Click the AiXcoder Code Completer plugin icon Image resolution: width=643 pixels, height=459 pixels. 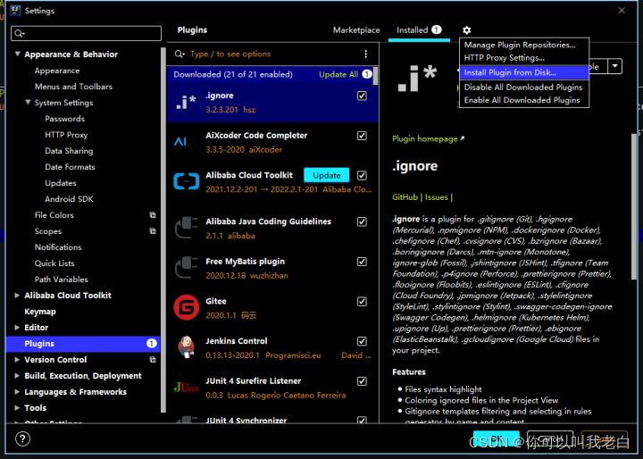click(x=181, y=141)
